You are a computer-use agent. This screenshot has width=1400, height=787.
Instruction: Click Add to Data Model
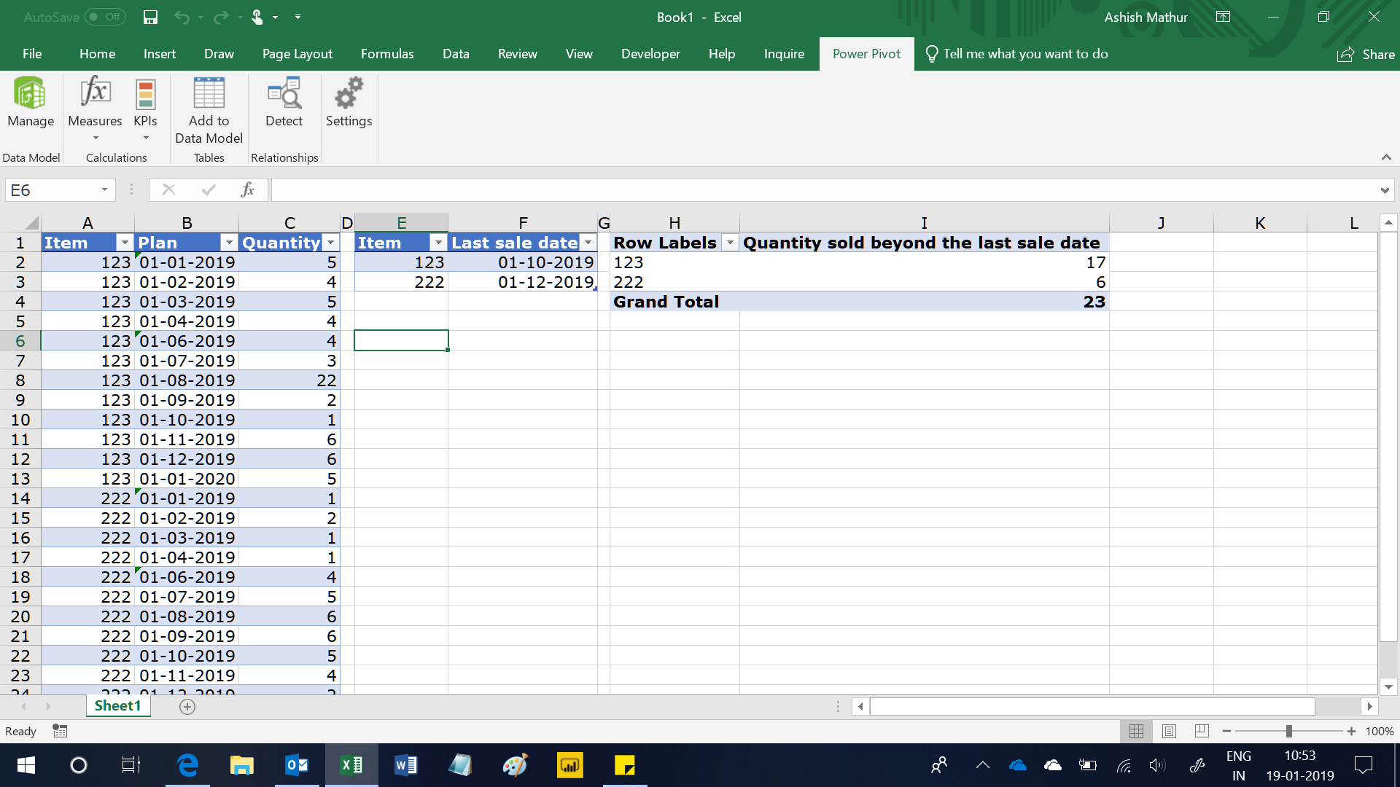coord(209,110)
